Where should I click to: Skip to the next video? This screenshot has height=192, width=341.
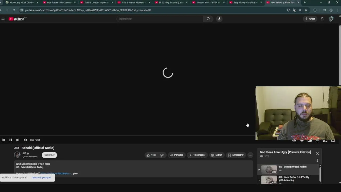[18, 140]
